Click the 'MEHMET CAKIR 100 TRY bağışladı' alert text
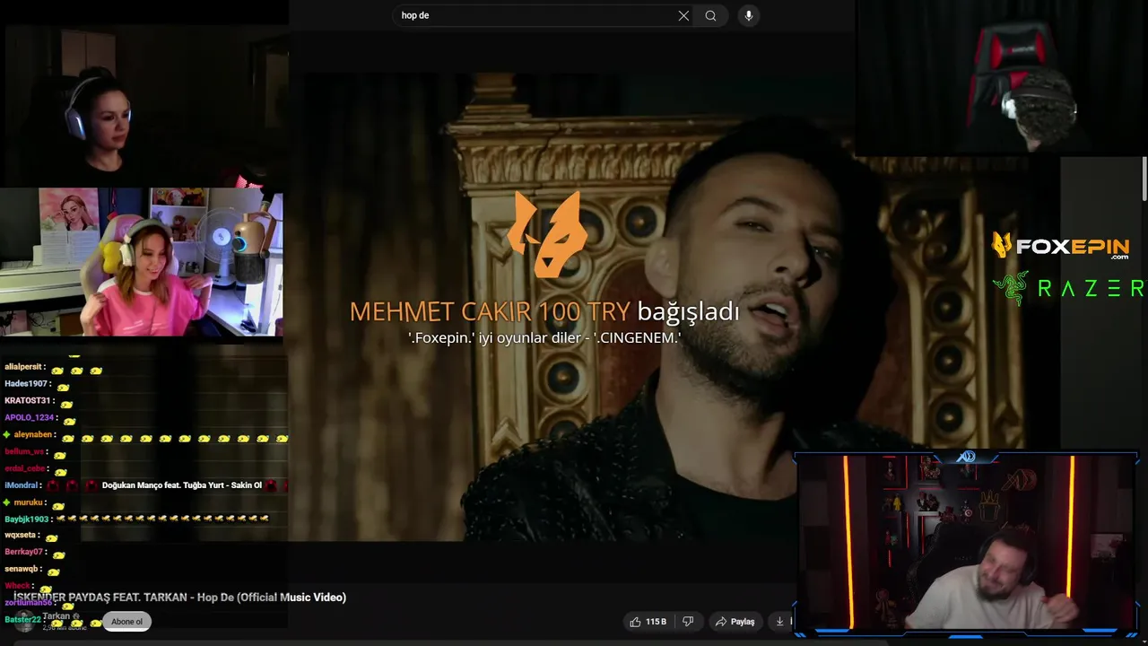1148x646 pixels. point(544,311)
